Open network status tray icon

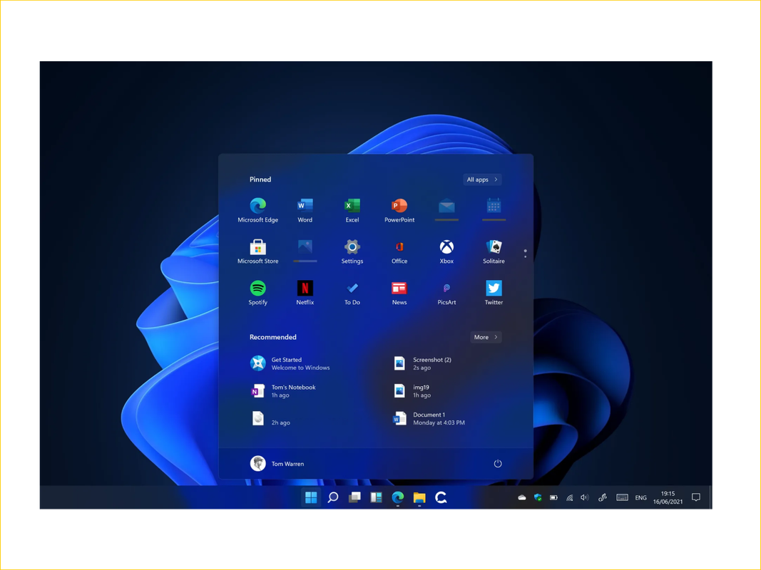tap(569, 497)
